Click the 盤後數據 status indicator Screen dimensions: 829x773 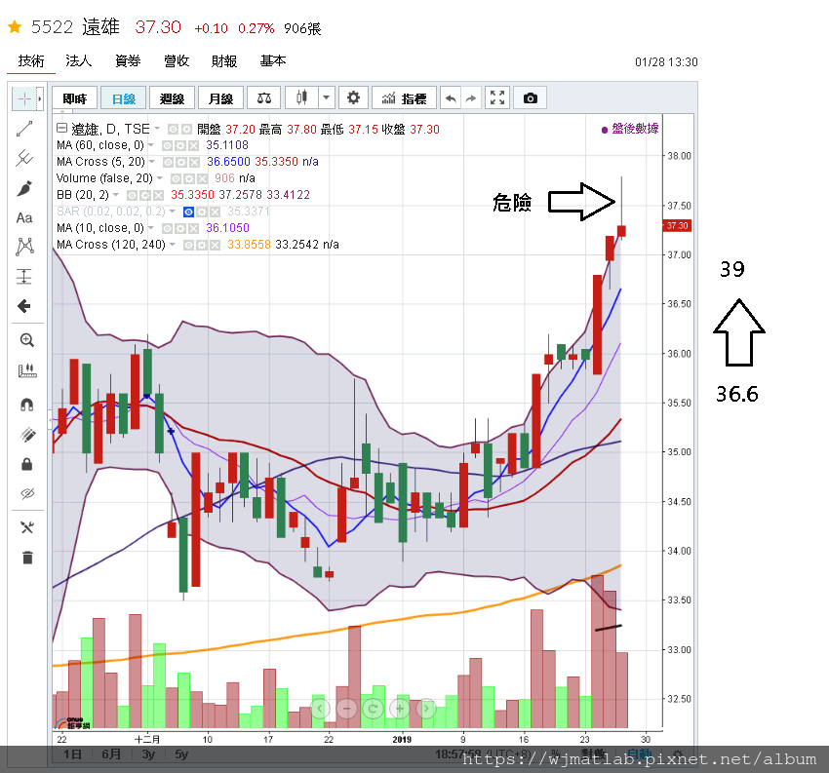click(x=630, y=129)
